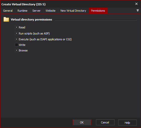Image resolution: width=141 pixels, height=128 pixels.
Task: Switch to the General tab
Action: tap(8, 11)
